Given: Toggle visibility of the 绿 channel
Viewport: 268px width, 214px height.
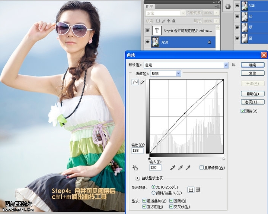Looking at the screenshot, I should coord(237,27).
